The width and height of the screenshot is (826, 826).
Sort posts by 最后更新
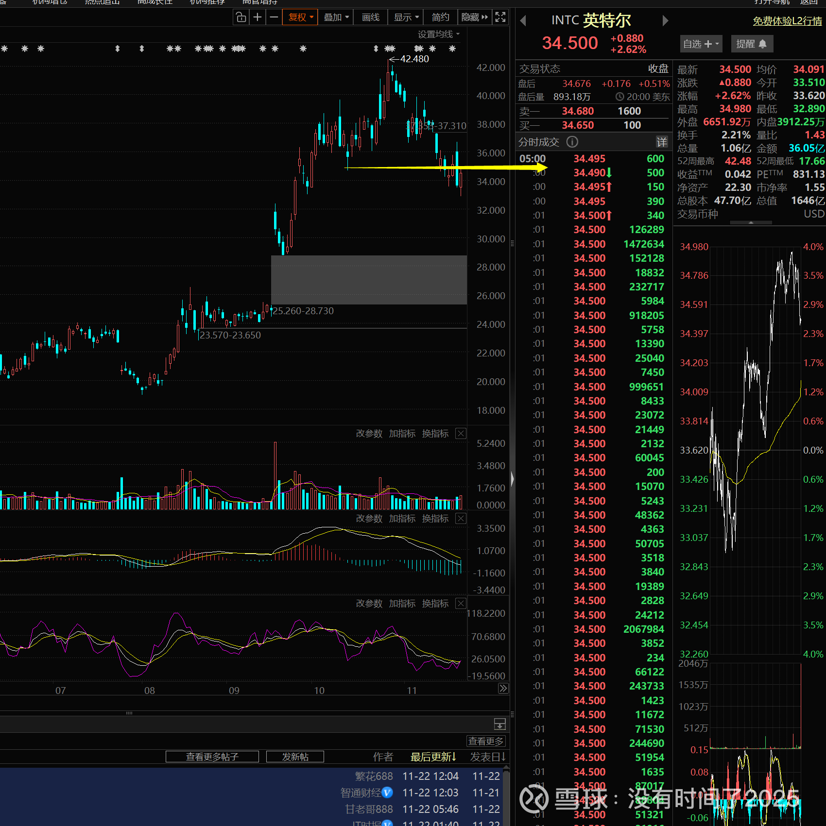(433, 757)
